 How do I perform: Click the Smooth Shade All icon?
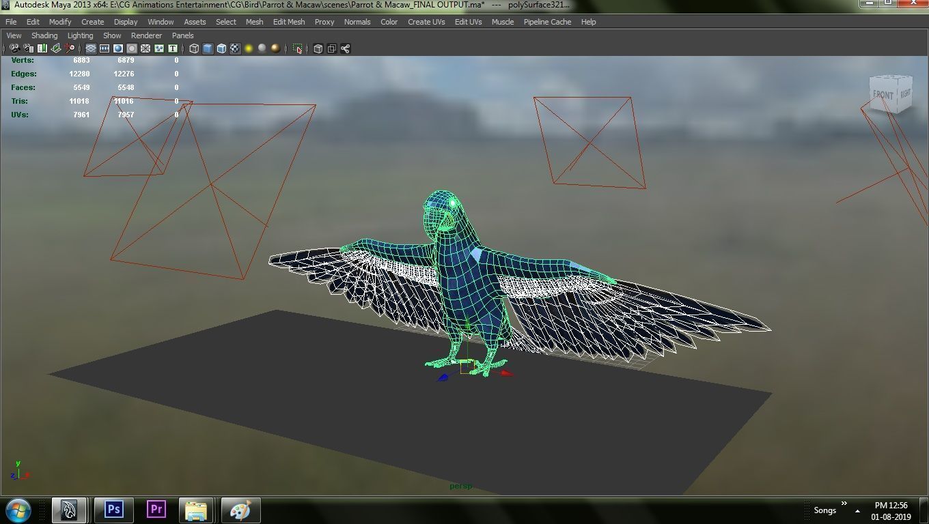[208, 48]
